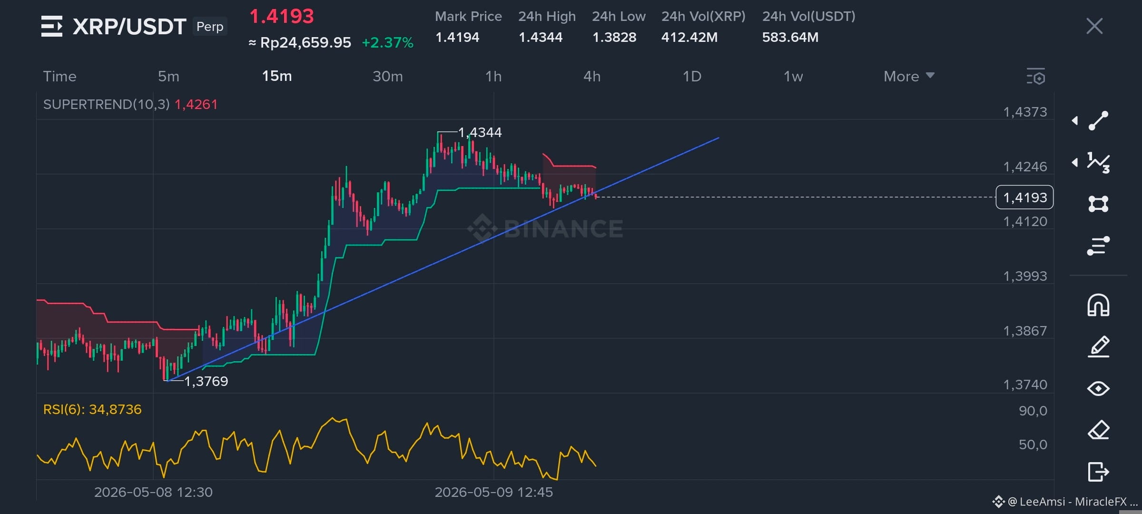
Task: Hide all drawings with eye icon
Action: click(1098, 389)
